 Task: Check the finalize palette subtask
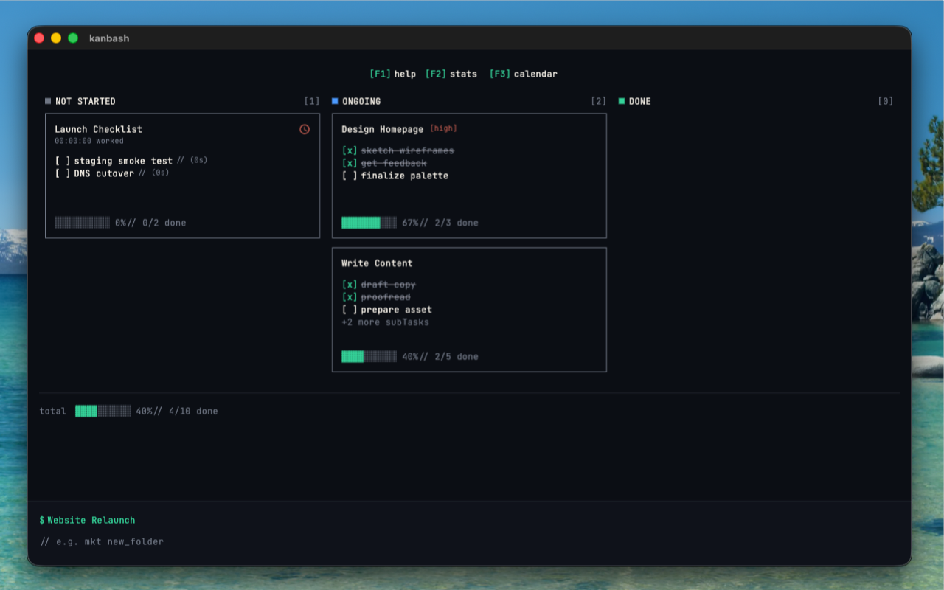click(x=350, y=176)
